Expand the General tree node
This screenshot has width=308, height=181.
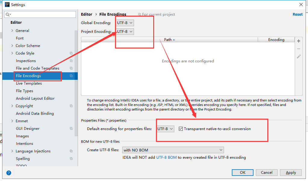click(12, 30)
